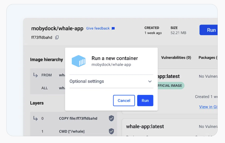Click the Run button in the dialog
Image resolution: width=225 pixels, height=143 pixels.
point(145,100)
